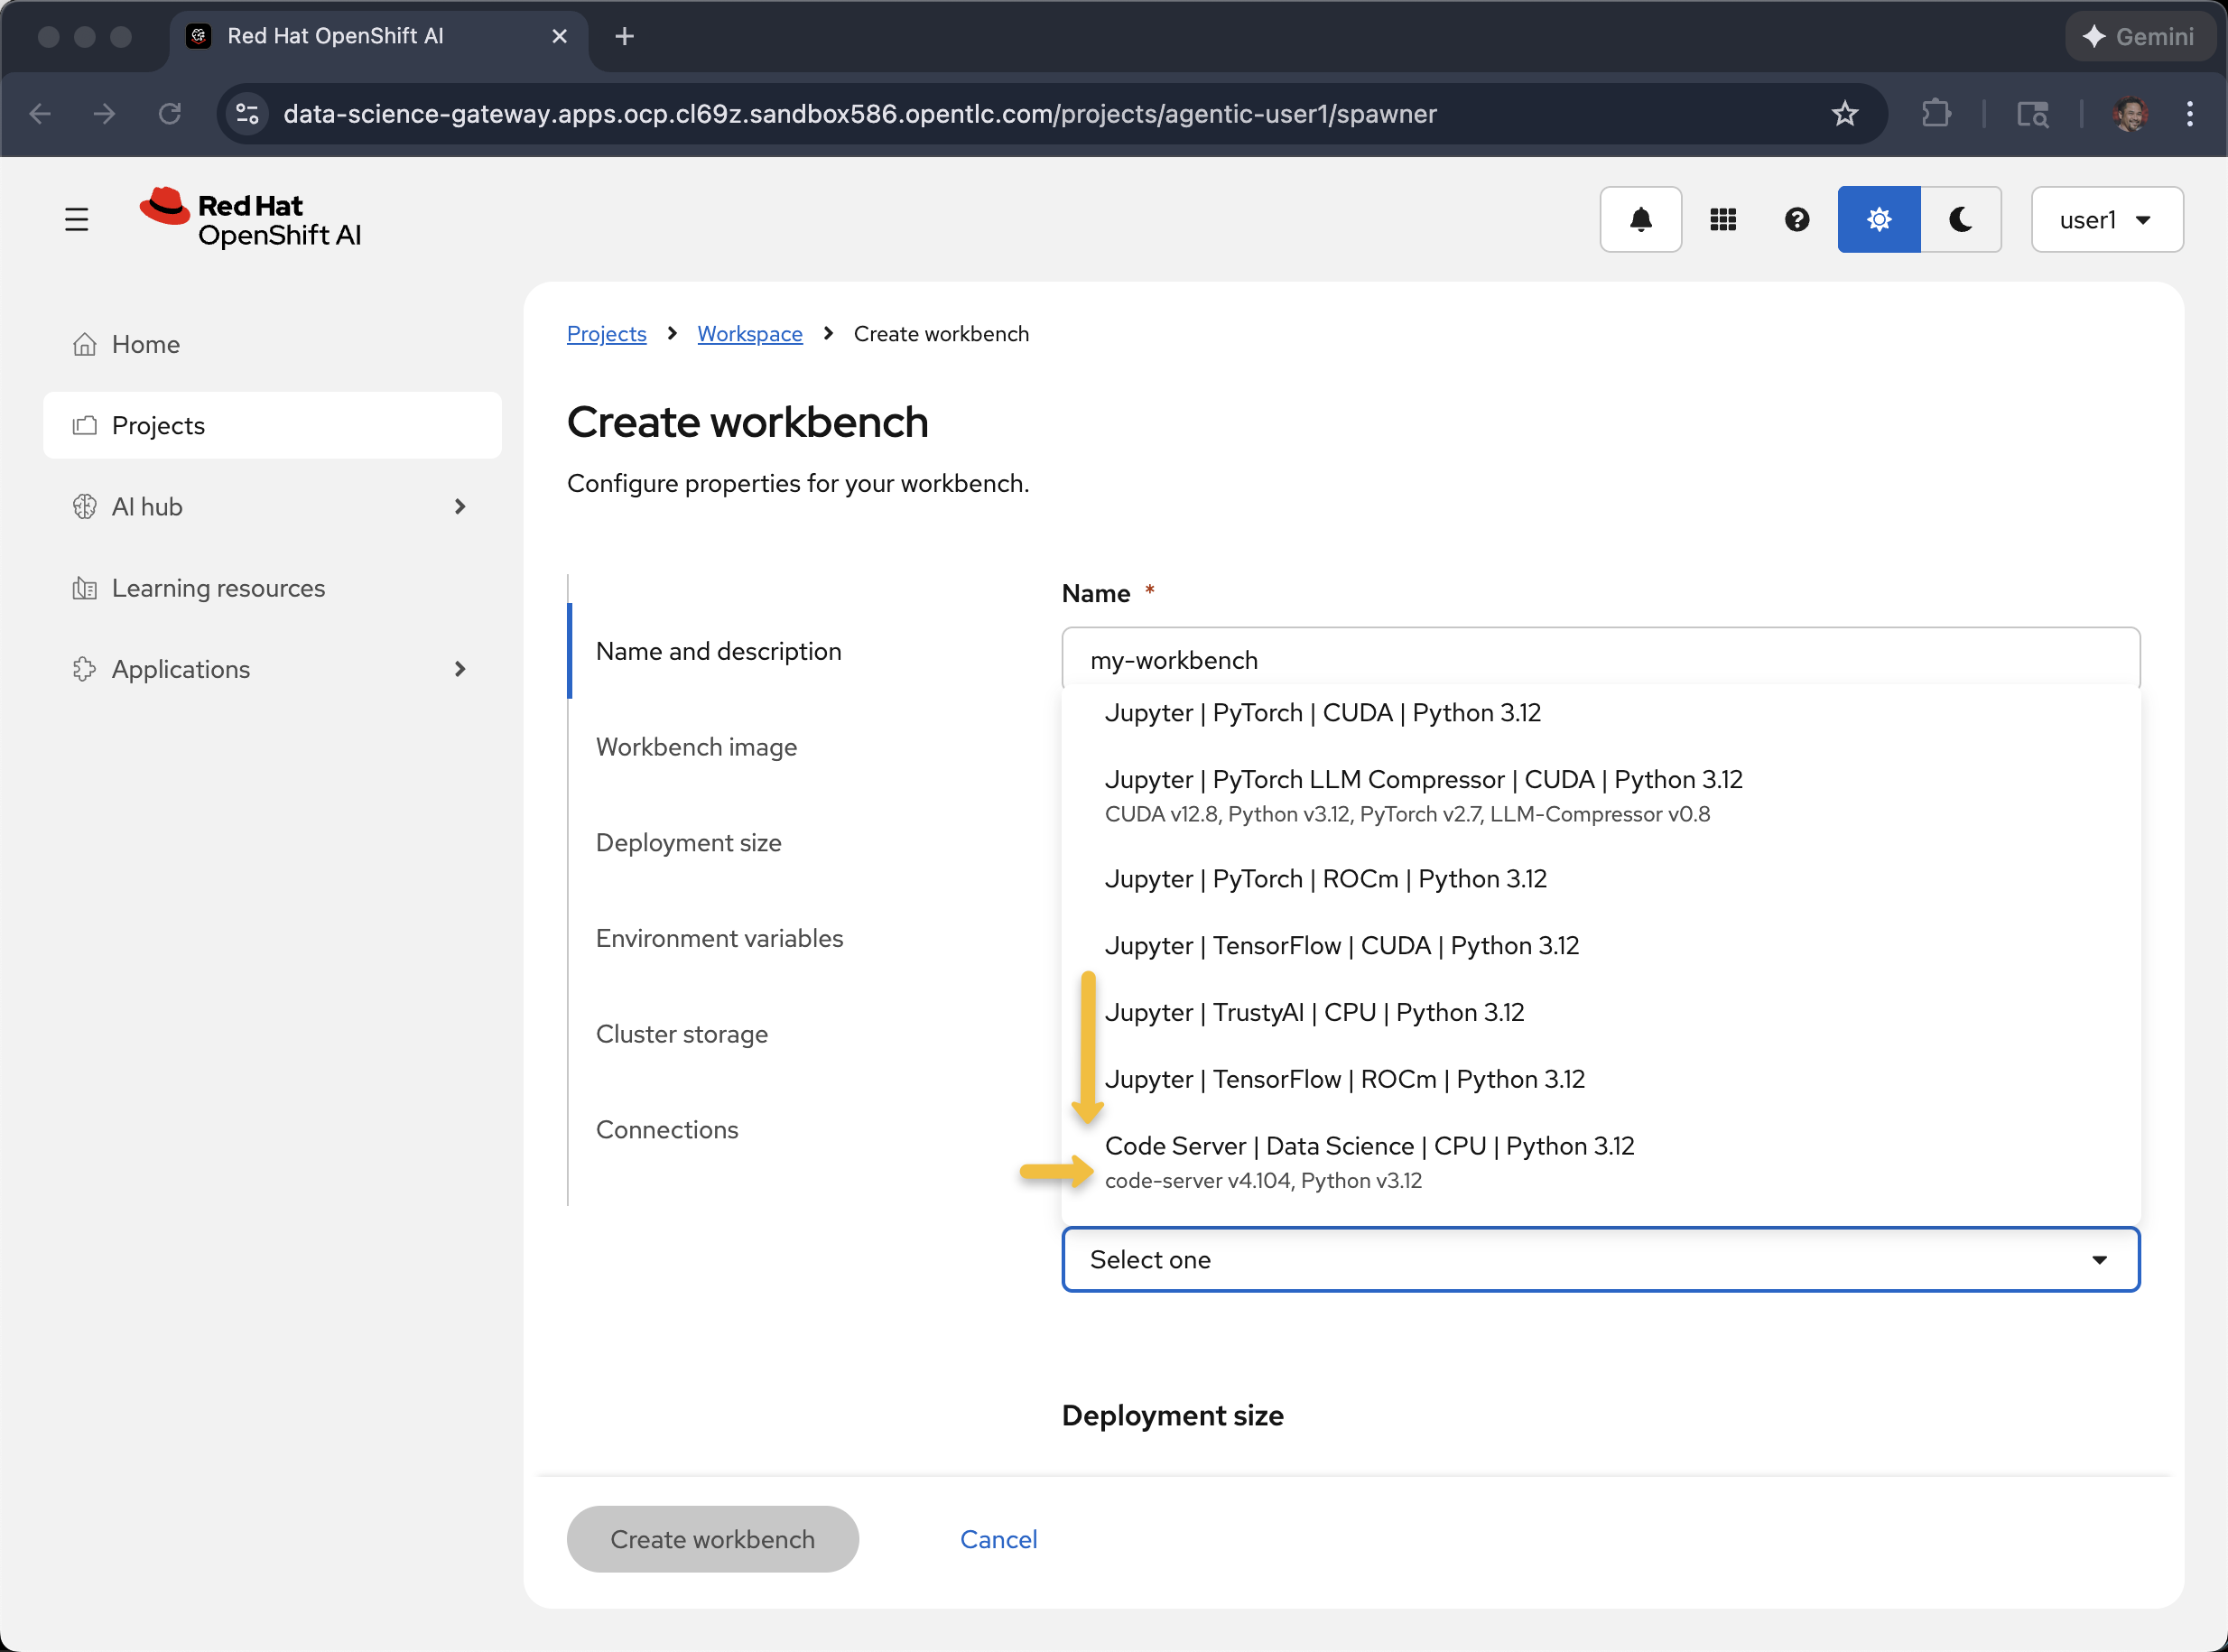
Task: Open the user1 account menu
Action: [2106, 219]
